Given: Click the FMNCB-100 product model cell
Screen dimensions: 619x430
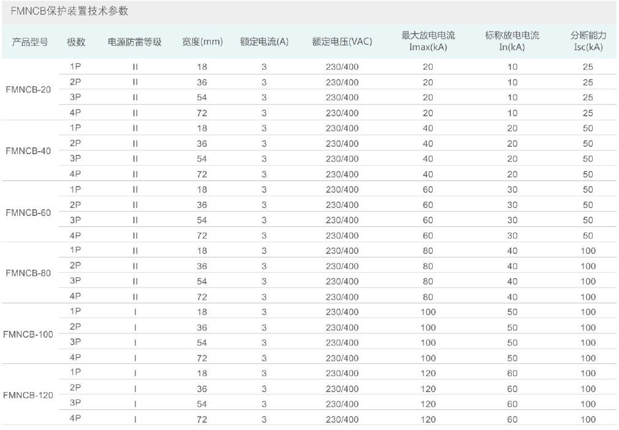Looking at the screenshot, I should pos(28,335).
